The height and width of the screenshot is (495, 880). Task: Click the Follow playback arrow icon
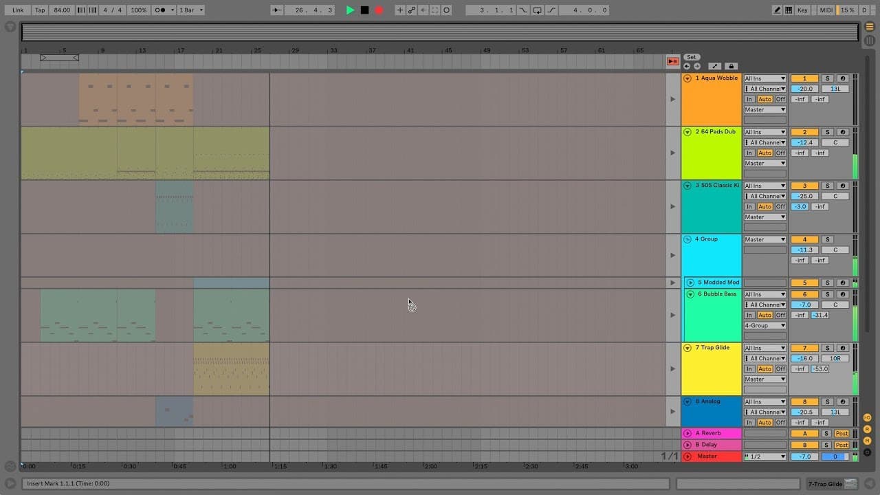[x=276, y=10]
